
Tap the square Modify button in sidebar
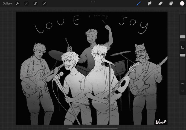pyautogui.click(x=183, y=47)
